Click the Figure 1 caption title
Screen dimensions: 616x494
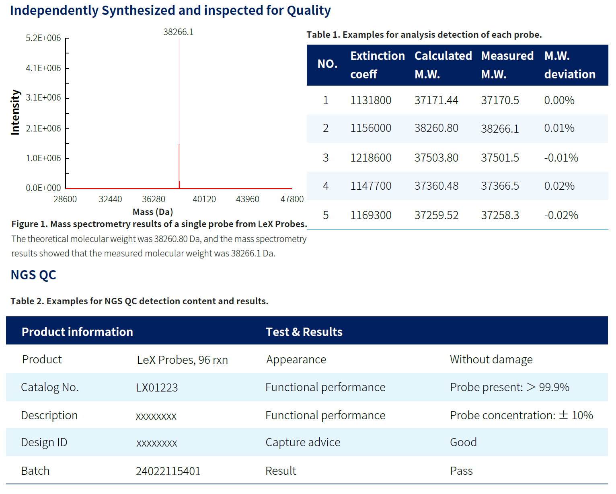159,224
